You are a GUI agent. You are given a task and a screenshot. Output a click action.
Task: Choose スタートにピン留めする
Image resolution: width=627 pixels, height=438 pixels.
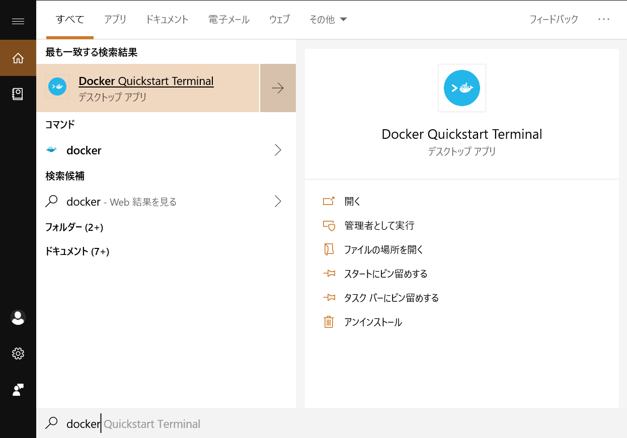click(x=386, y=274)
